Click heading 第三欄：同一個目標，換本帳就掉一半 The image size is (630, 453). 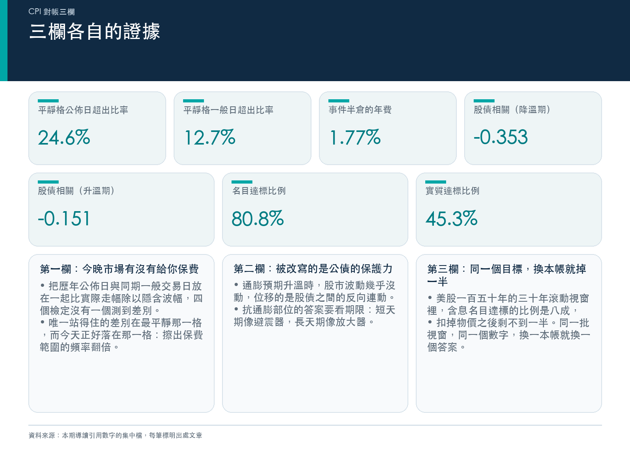pyautogui.click(x=507, y=275)
